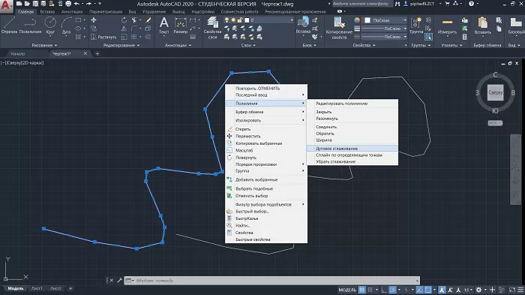525x295 pixels.
Task: Expand the Аннотации panel dropdown
Action: point(178,45)
